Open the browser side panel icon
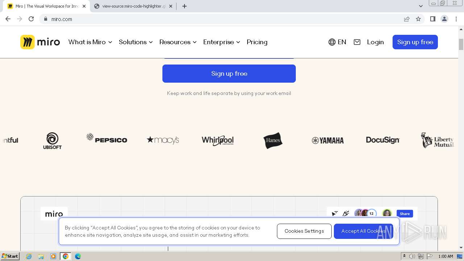Viewport: 464px width, 261px height. point(432,19)
